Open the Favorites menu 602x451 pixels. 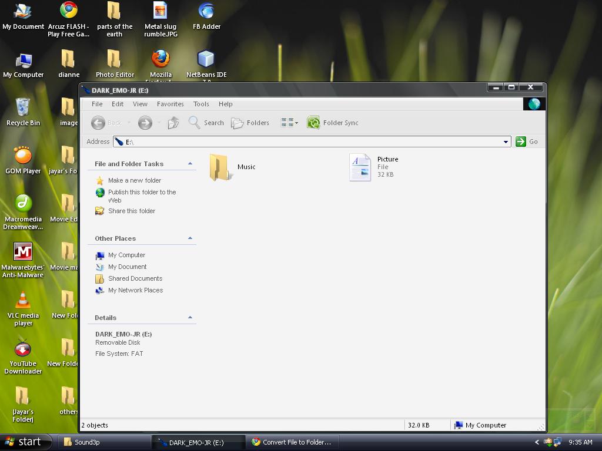[170, 104]
